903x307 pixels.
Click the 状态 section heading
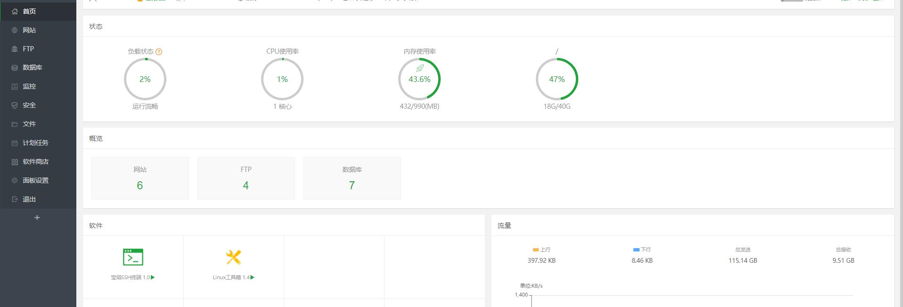pyautogui.click(x=96, y=26)
